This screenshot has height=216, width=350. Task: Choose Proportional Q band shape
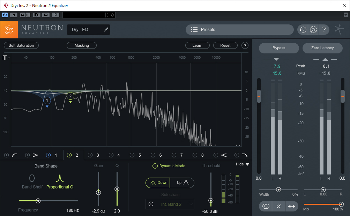(60, 182)
